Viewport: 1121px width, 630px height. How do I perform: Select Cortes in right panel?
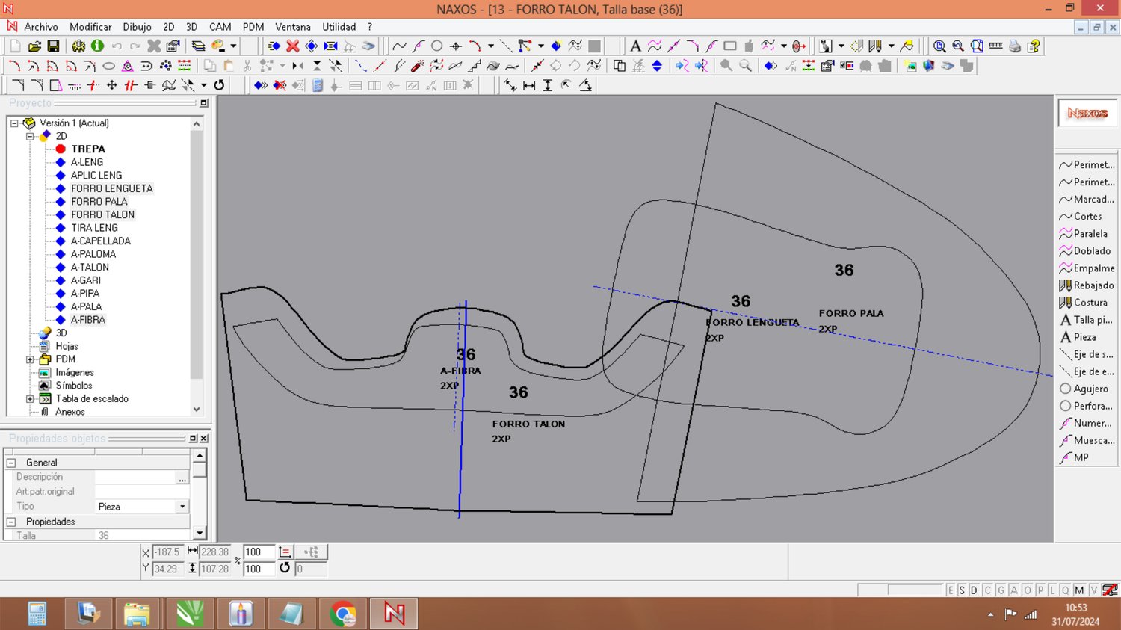pyautogui.click(x=1081, y=217)
